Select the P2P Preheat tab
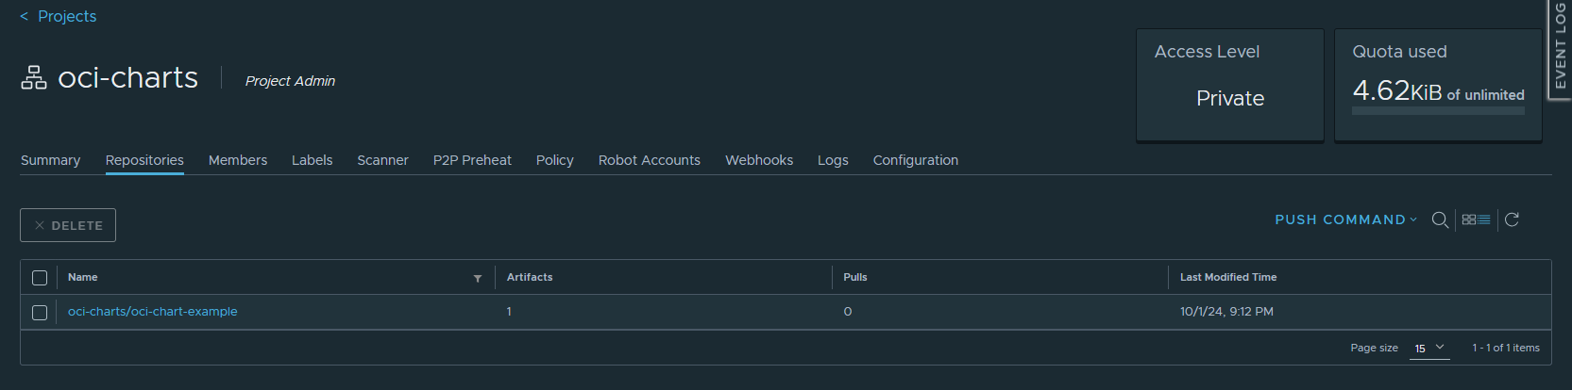Viewport: 1572px width, 390px height. [x=472, y=160]
